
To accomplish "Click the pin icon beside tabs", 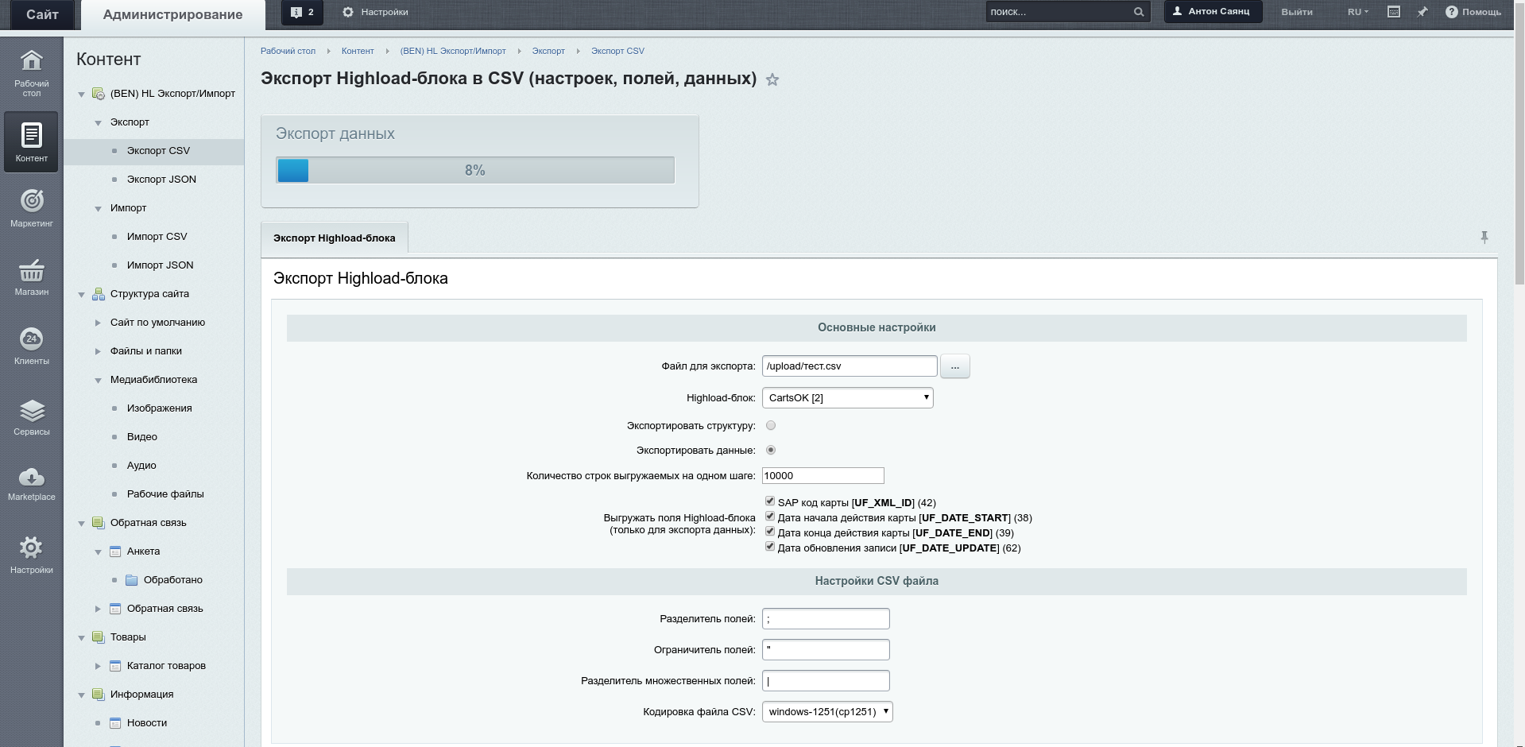I will point(1484,237).
